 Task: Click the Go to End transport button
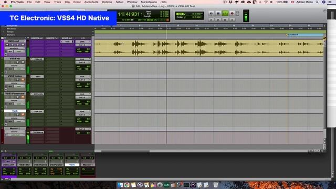pyautogui.click(x=232, y=20)
